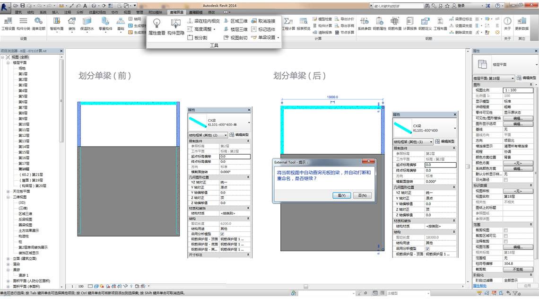Click the 板分割 tool
The image size is (539, 299).
click(x=197, y=37)
